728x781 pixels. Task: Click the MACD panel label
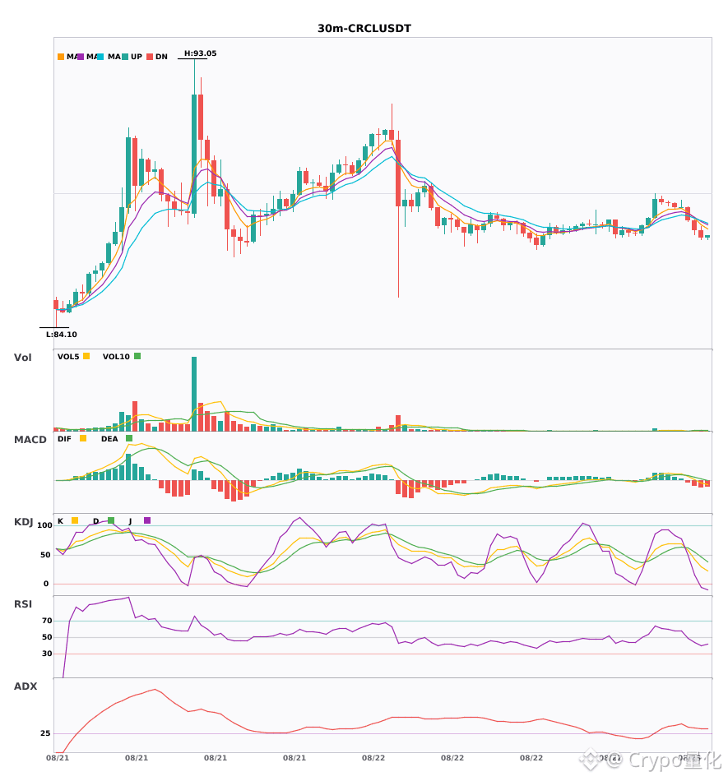point(30,440)
